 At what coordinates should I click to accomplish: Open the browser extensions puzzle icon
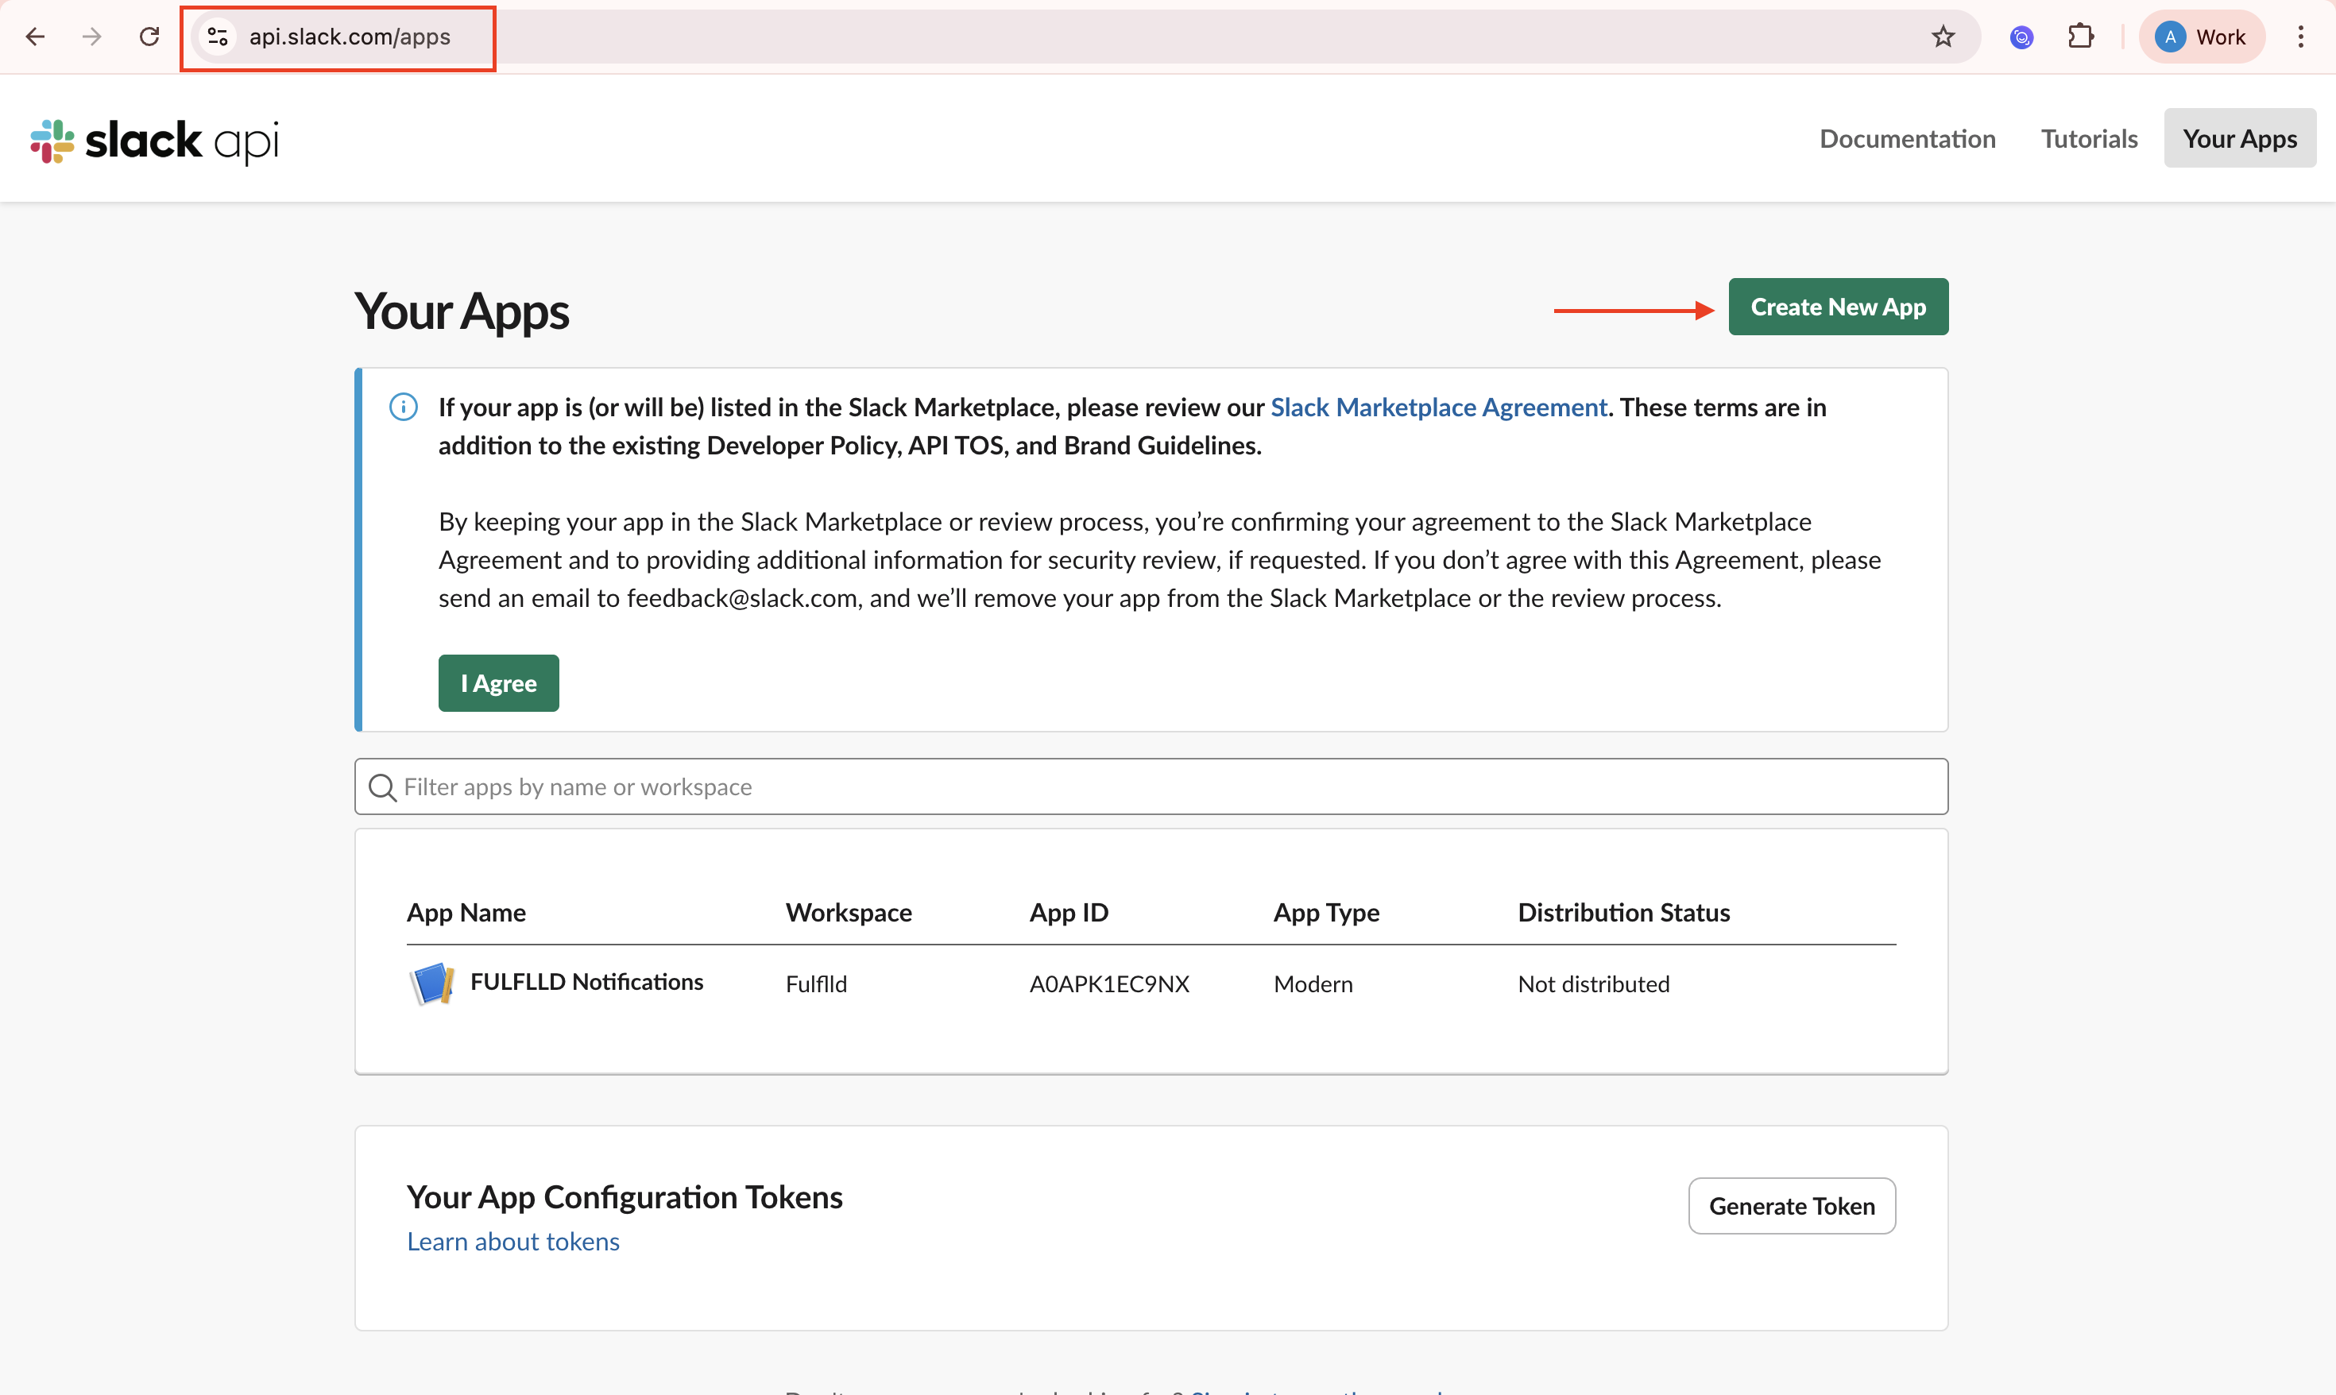click(2081, 37)
